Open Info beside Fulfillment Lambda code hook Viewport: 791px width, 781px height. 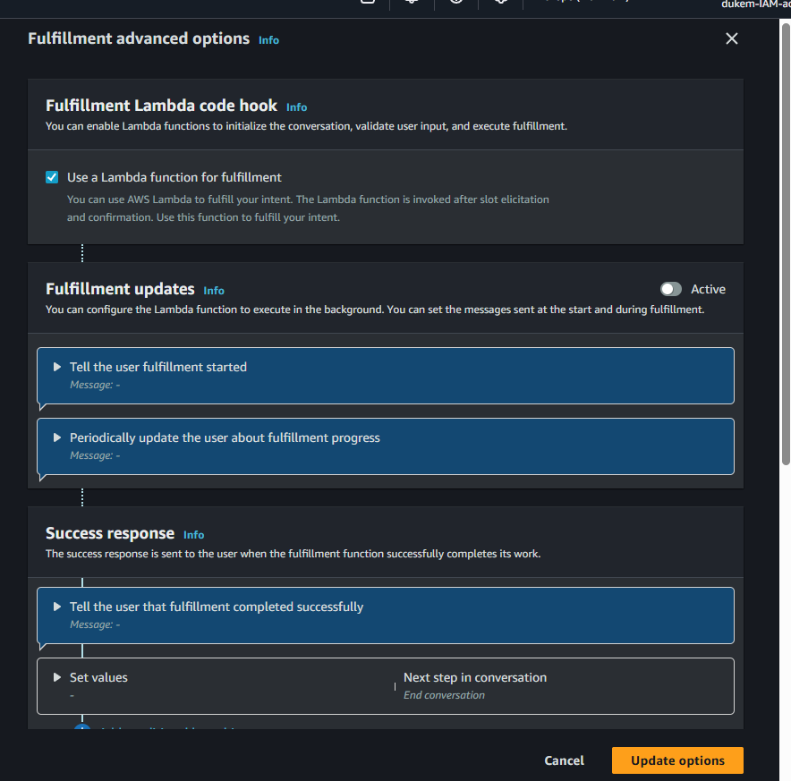[296, 107]
